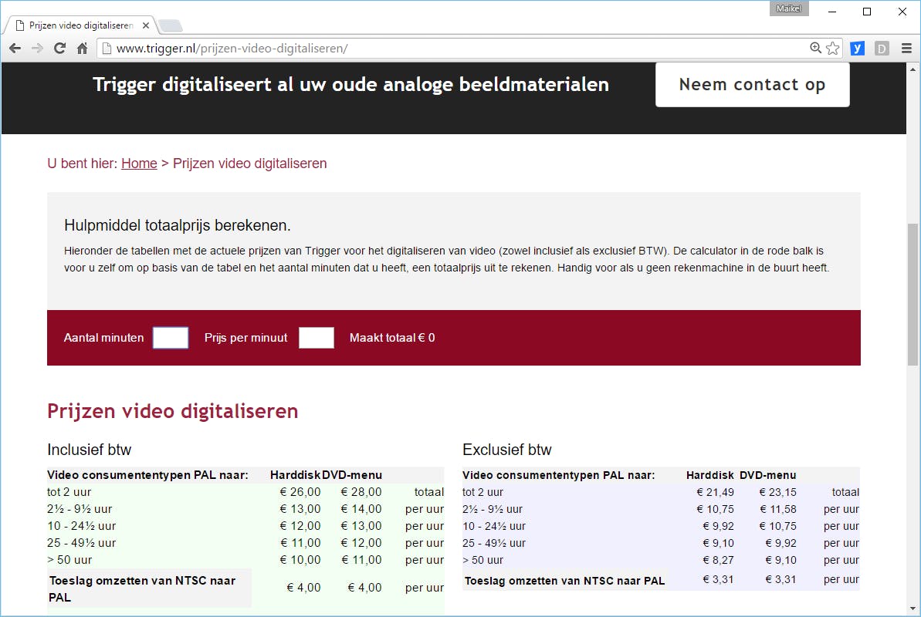Open the Chrome hamburger menu
921x617 pixels.
[906, 48]
